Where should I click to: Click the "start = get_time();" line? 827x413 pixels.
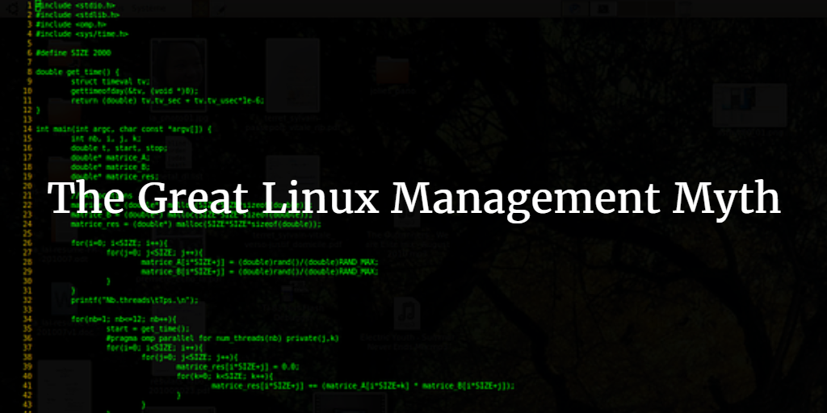[x=148, y=329]
